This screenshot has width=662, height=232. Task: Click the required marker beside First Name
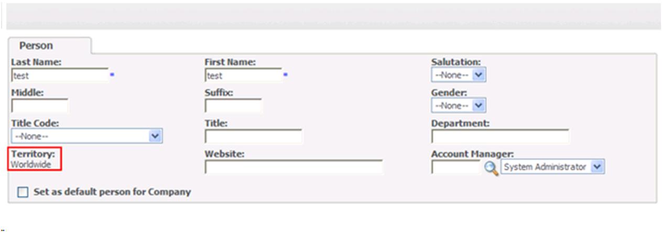click(285, 75)
